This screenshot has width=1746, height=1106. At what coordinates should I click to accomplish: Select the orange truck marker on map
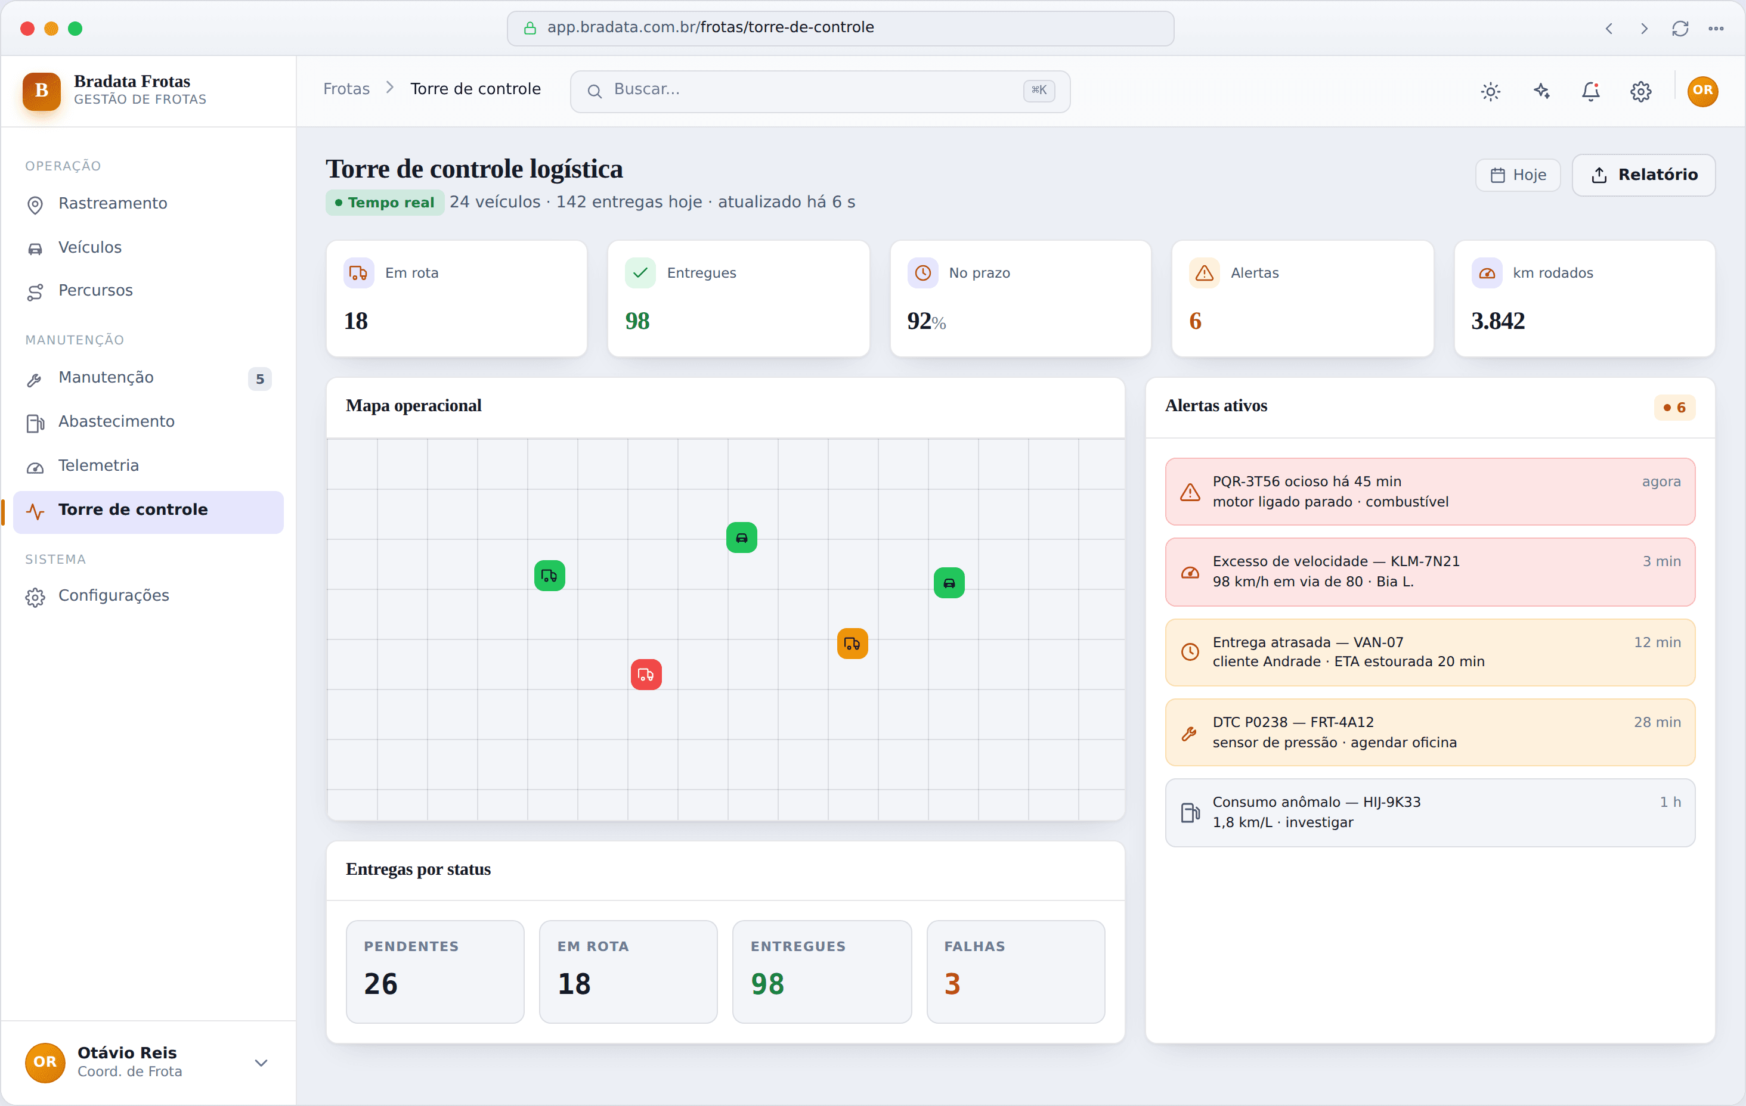point(852,644)
